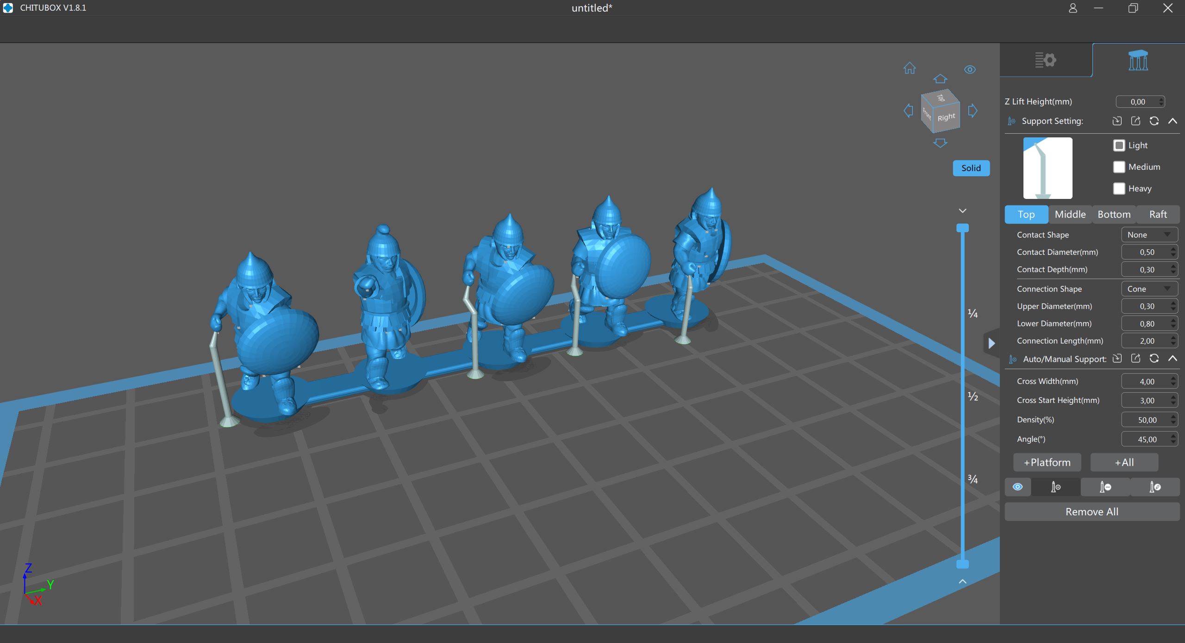This screenshot has height=643, width=1185.
Task: Click the eye perspective view icon
Action: 970,69
